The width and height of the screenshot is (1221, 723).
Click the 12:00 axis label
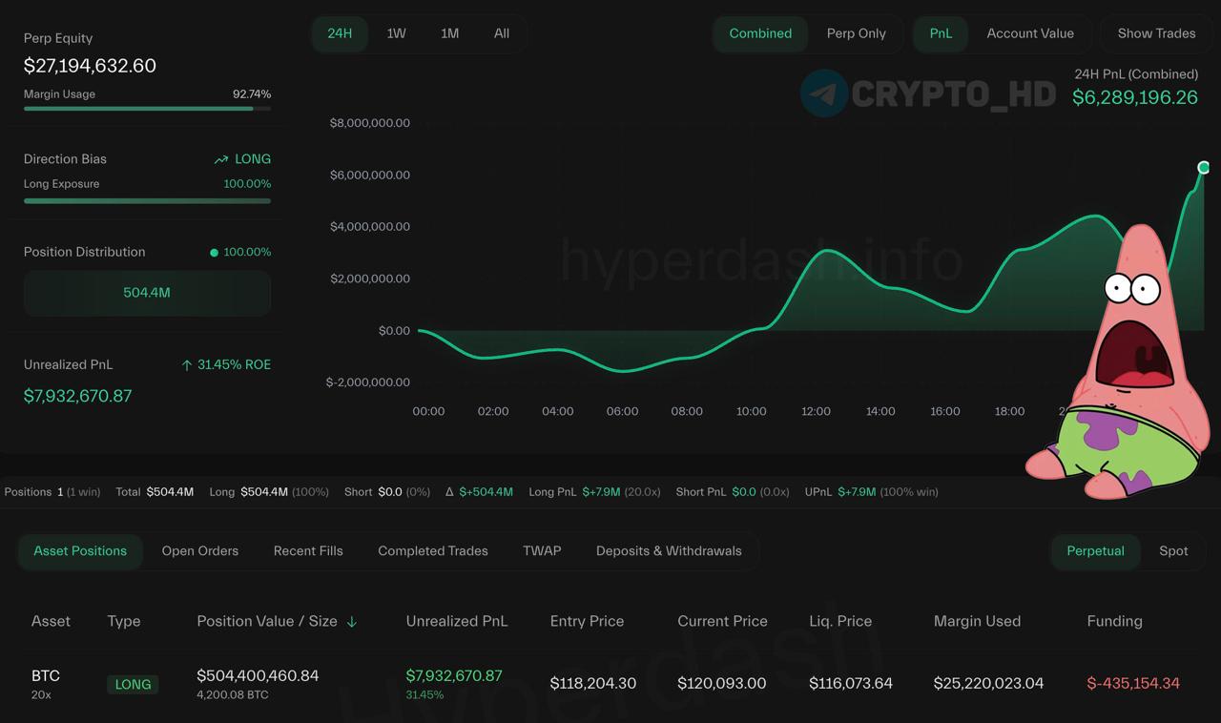pyautogui.click(x=816, y=411)
